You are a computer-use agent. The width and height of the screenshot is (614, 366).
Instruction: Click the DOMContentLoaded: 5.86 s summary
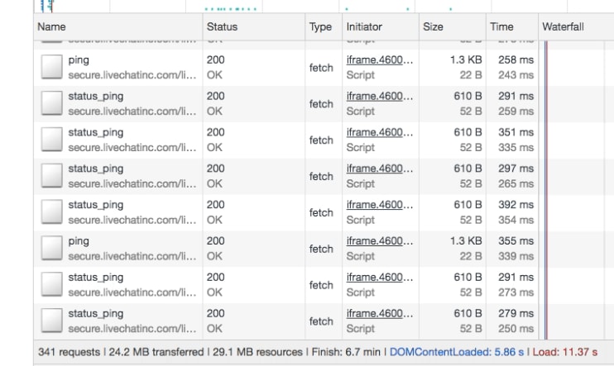click(x=457, y=352)
